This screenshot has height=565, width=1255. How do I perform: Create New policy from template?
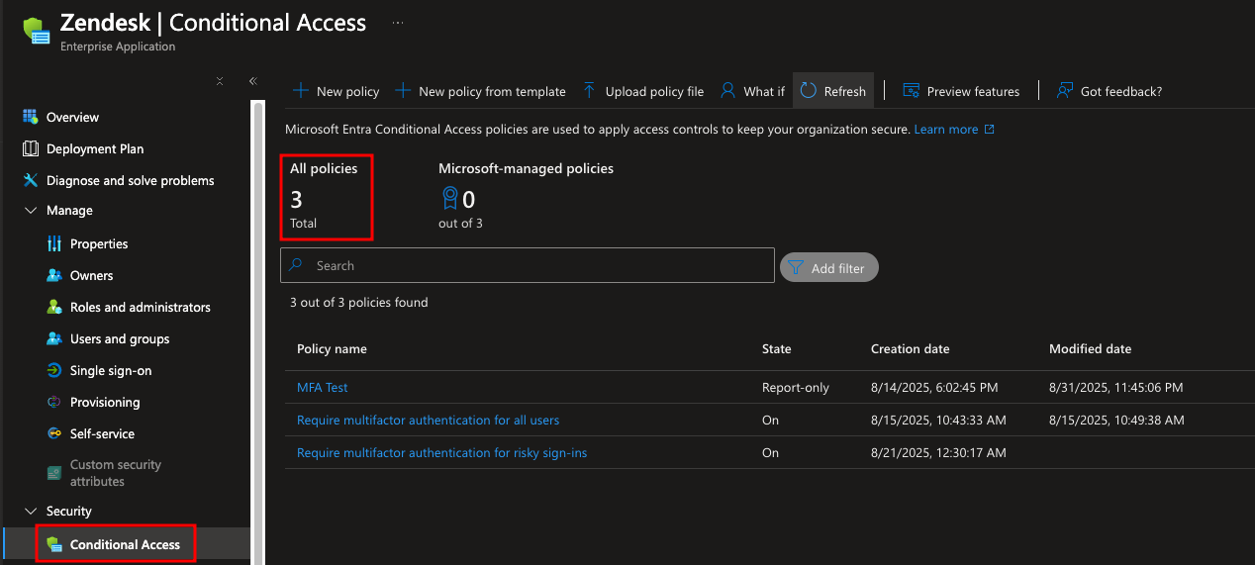pos(480,91)
